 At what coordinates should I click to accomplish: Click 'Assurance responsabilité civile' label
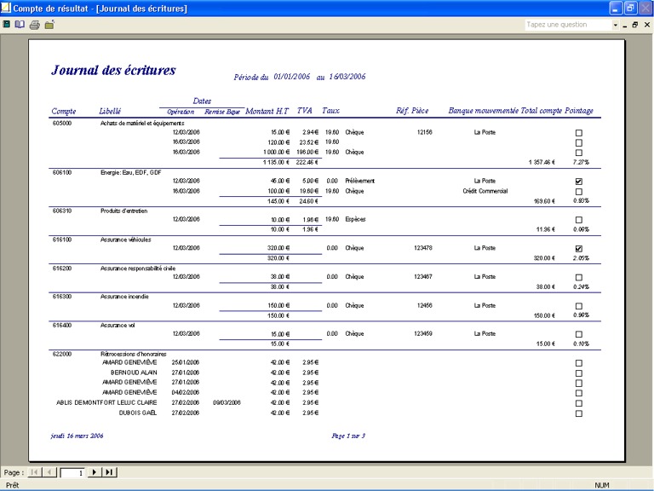138,269
